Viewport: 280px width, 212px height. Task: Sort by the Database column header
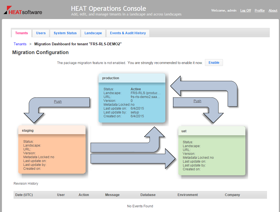[x=148, y=195]
